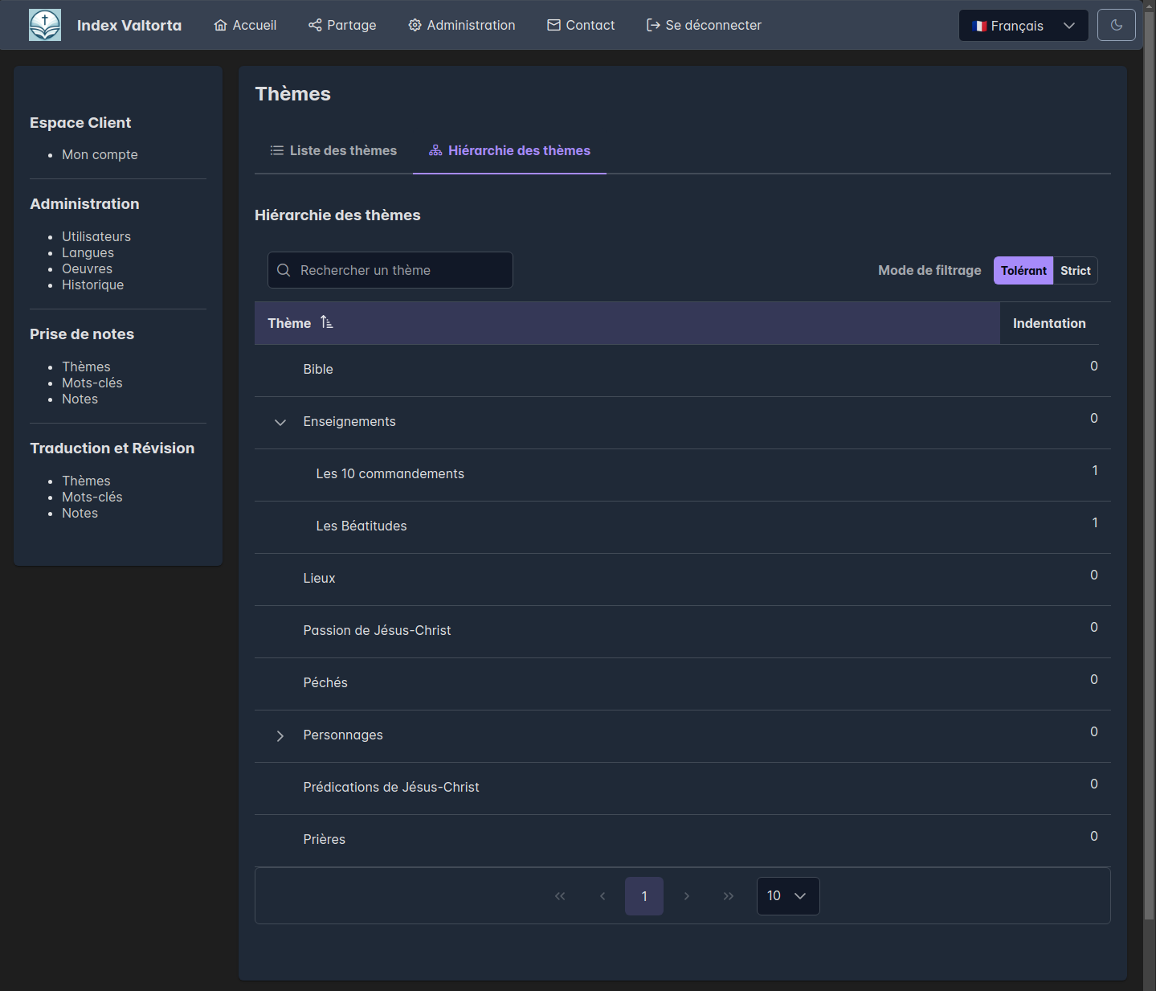Open the Français language dropdown

click(1023, 26)
